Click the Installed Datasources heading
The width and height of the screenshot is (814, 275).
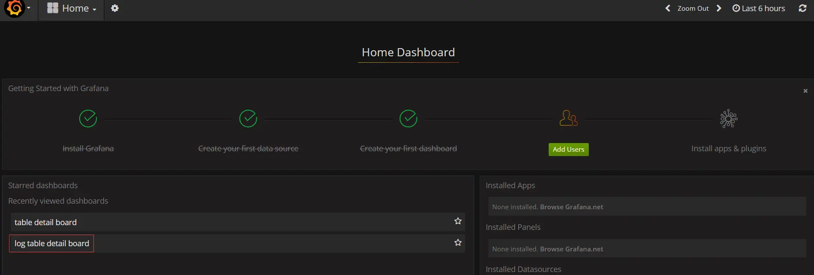pos(523,269)
